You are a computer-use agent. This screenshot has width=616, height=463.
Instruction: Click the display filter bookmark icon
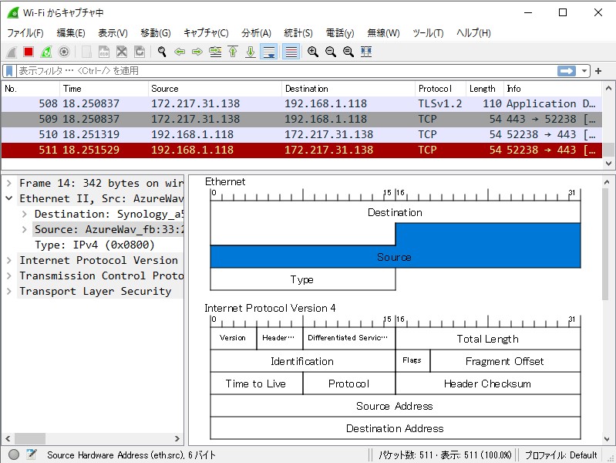click(9, 71)
